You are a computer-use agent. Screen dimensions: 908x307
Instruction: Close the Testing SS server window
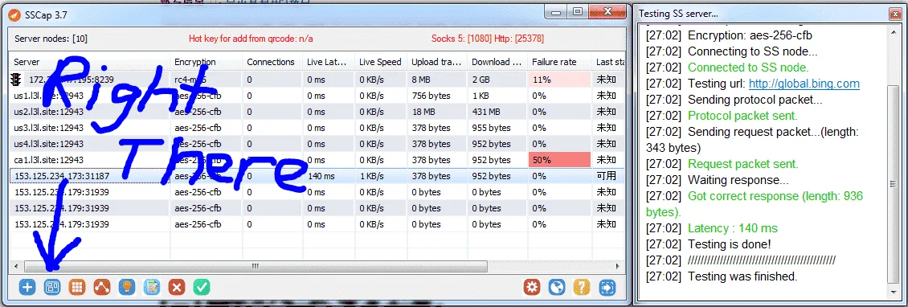pyautogui.click(x=894, y=14)
